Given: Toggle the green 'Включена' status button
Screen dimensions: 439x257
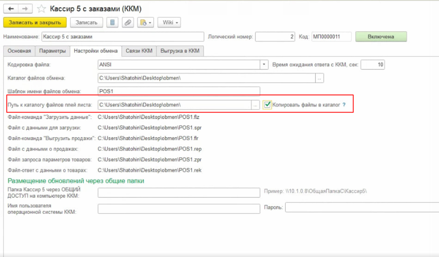Looking at the screenshot, I should tap(381, 37).
